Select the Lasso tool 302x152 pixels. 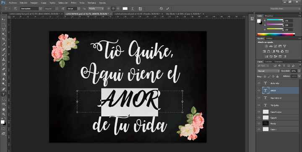(x=3, y=29)
